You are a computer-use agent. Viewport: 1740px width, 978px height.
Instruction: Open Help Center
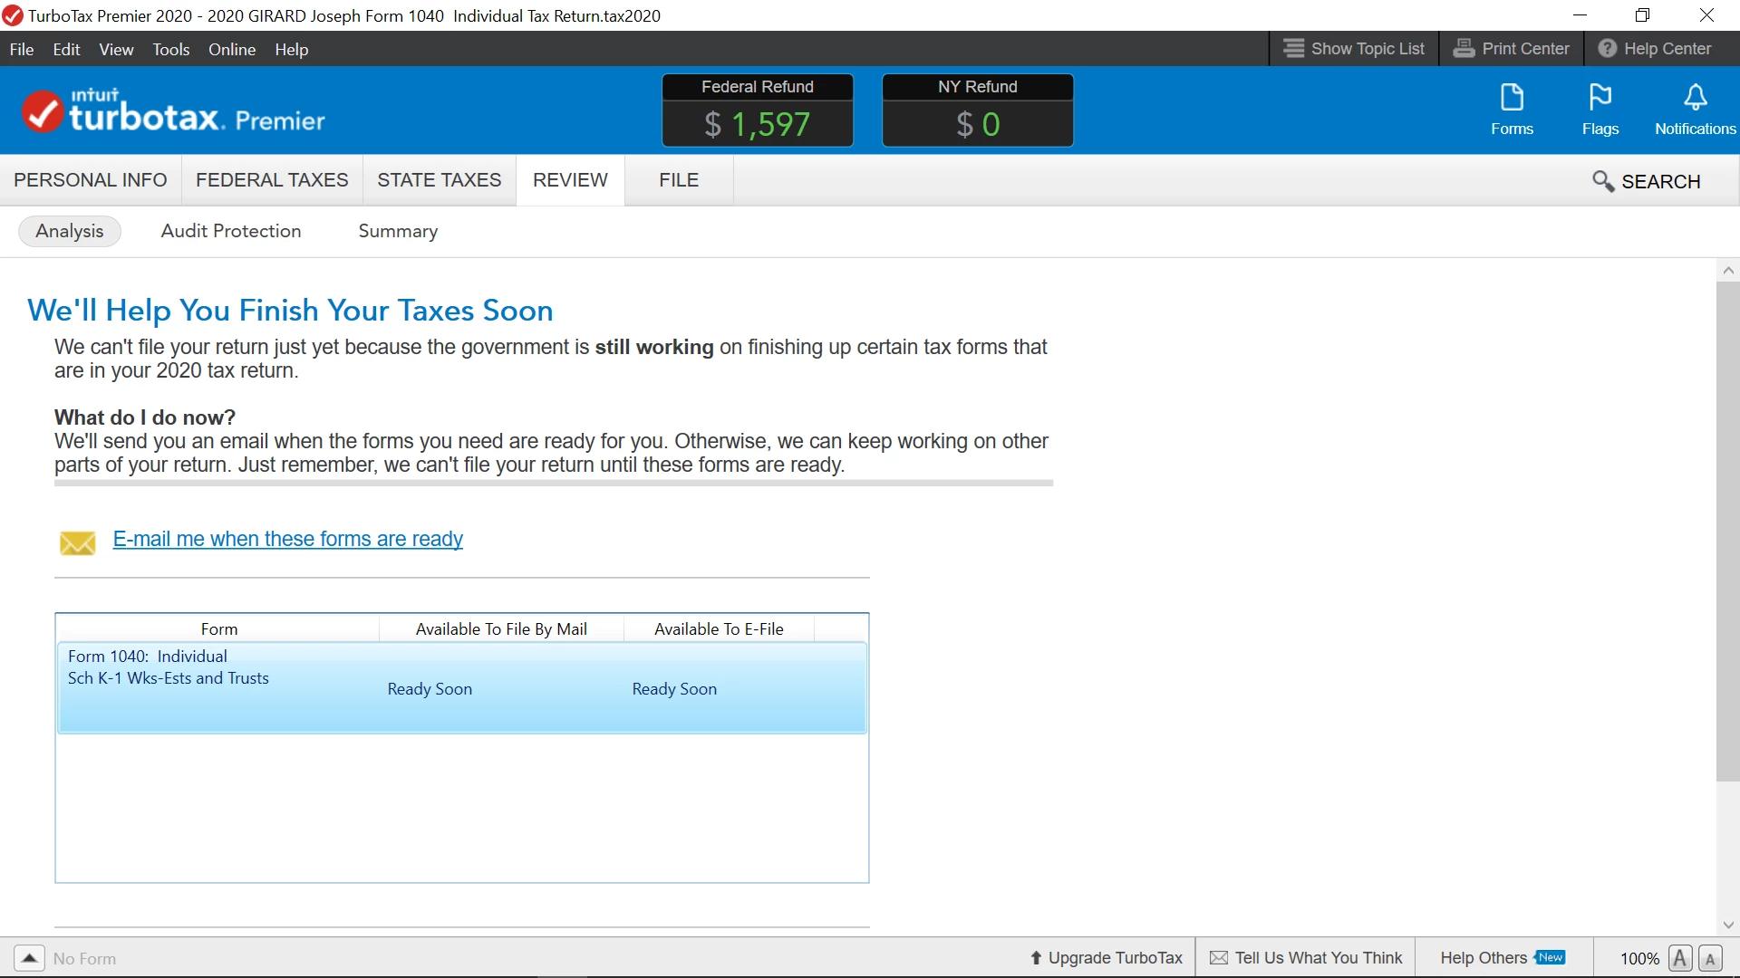click(x=1655, y=49)
